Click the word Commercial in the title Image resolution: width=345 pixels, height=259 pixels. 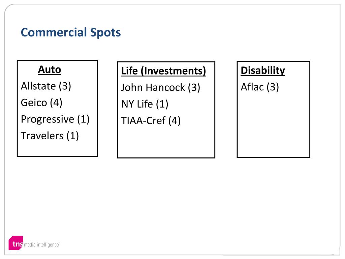point(54,32)
